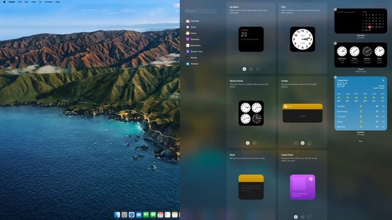Open Mail from the Dock

tap(139, 215)
